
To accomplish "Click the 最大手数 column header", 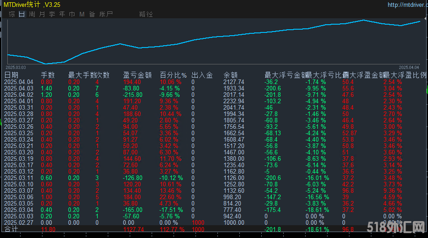I will (82, 75).
